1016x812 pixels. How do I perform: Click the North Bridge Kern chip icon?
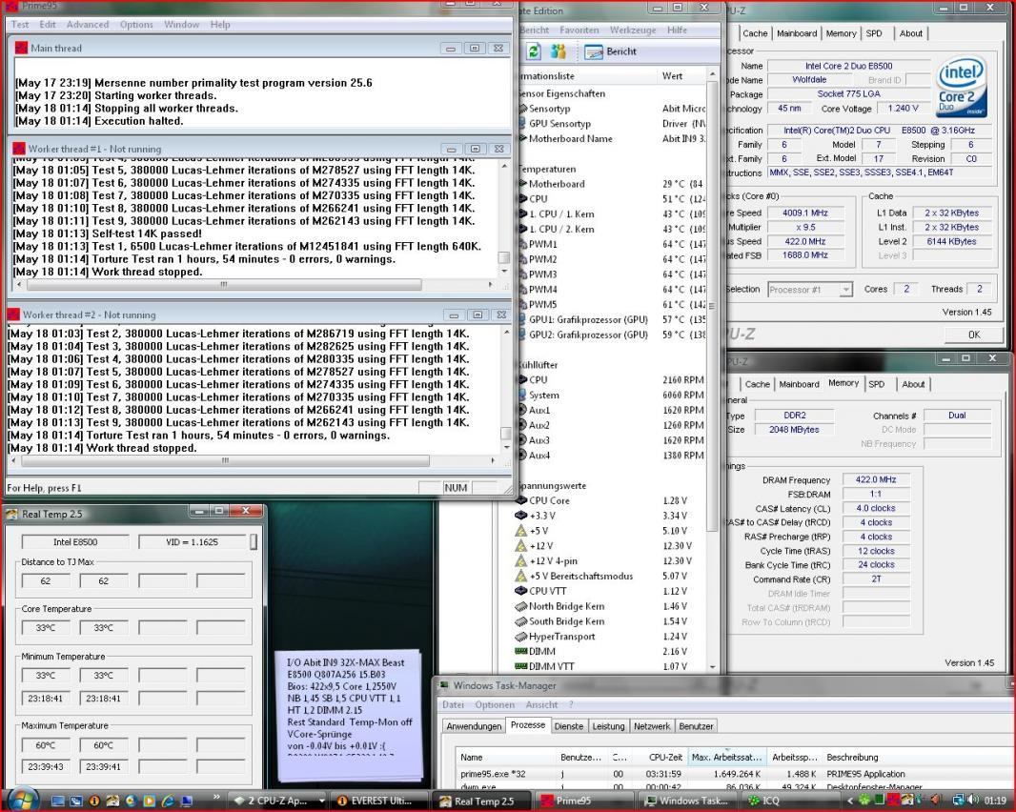click(521, 606)
